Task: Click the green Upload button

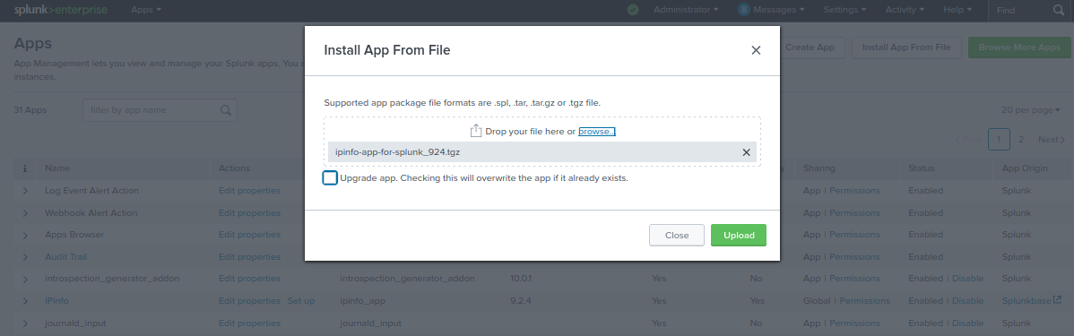Action: [x=739, y=235]
